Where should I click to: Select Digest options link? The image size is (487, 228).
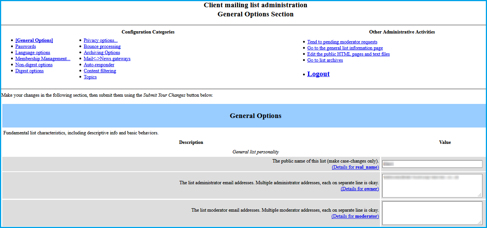coord(29,71)
